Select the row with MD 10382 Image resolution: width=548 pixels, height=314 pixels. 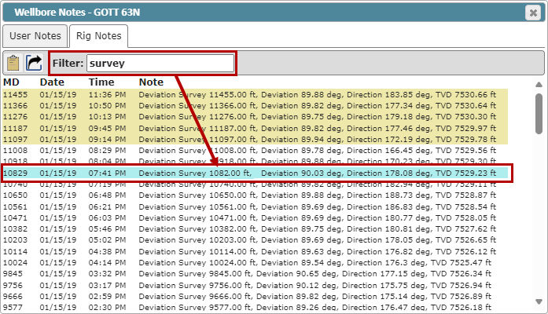[255, 229]
